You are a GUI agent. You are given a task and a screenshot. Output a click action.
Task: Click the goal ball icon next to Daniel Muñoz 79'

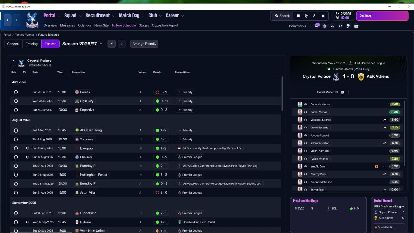tap(343, 92)
